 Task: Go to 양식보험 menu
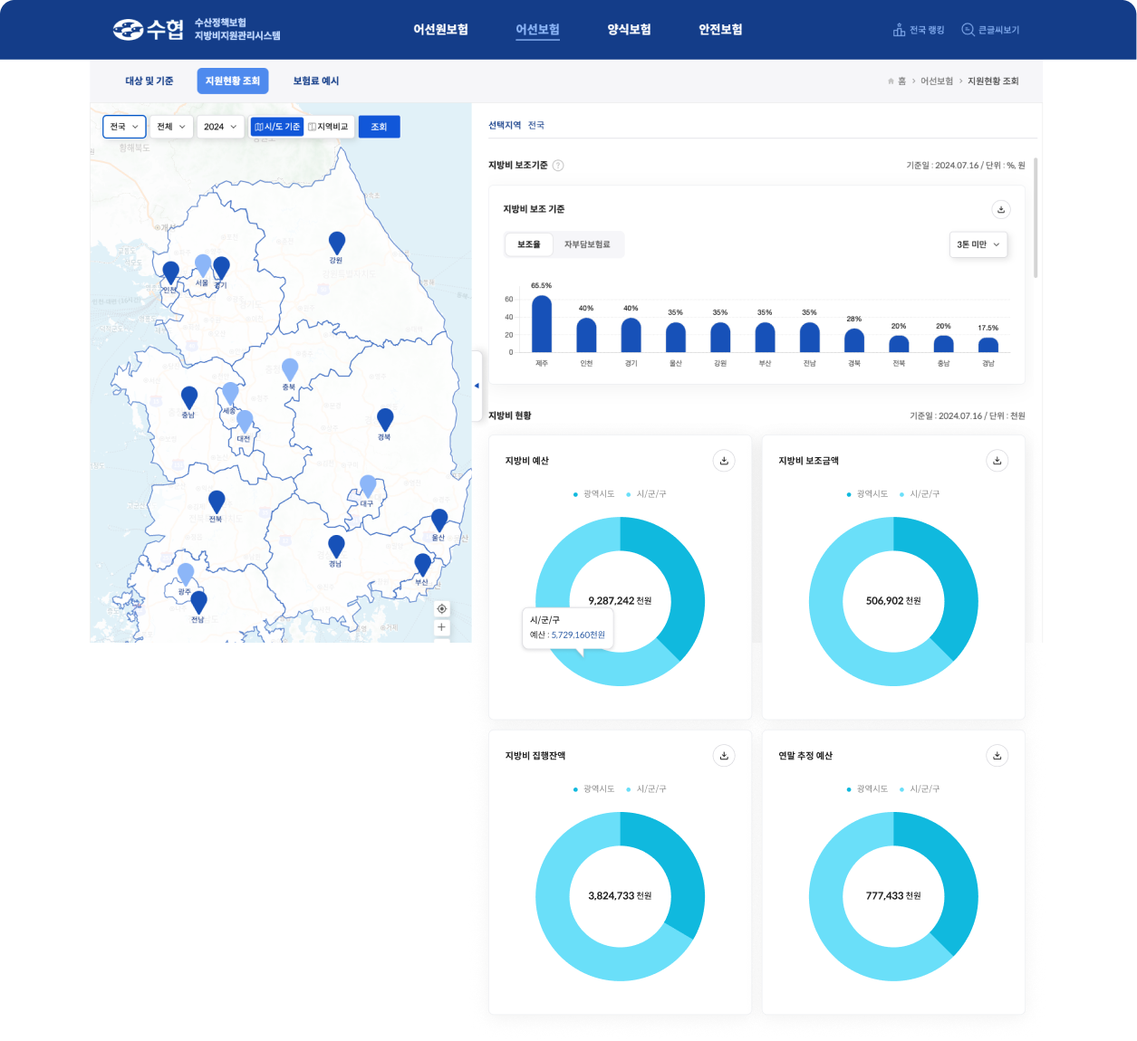[629, 30]
